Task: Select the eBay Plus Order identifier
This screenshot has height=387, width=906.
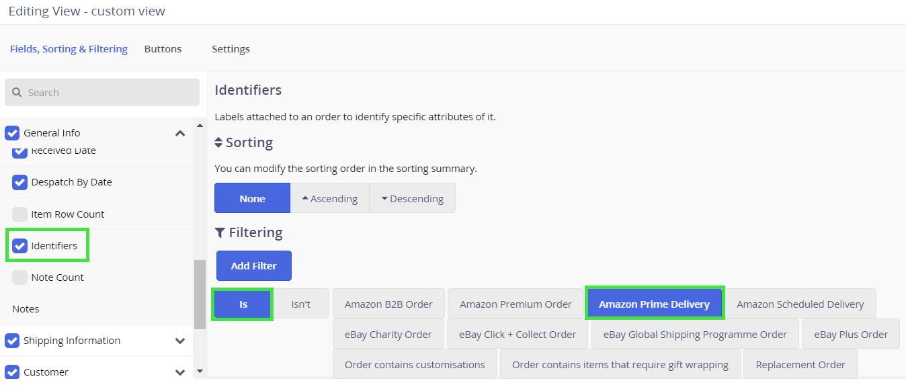Action: pyautogui.click(x=850, y=335)
